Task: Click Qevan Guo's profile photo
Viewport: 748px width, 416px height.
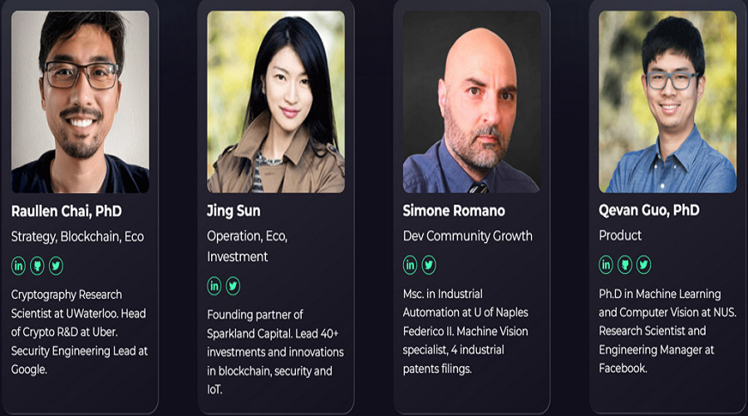Action: click(x=668, y=102)
